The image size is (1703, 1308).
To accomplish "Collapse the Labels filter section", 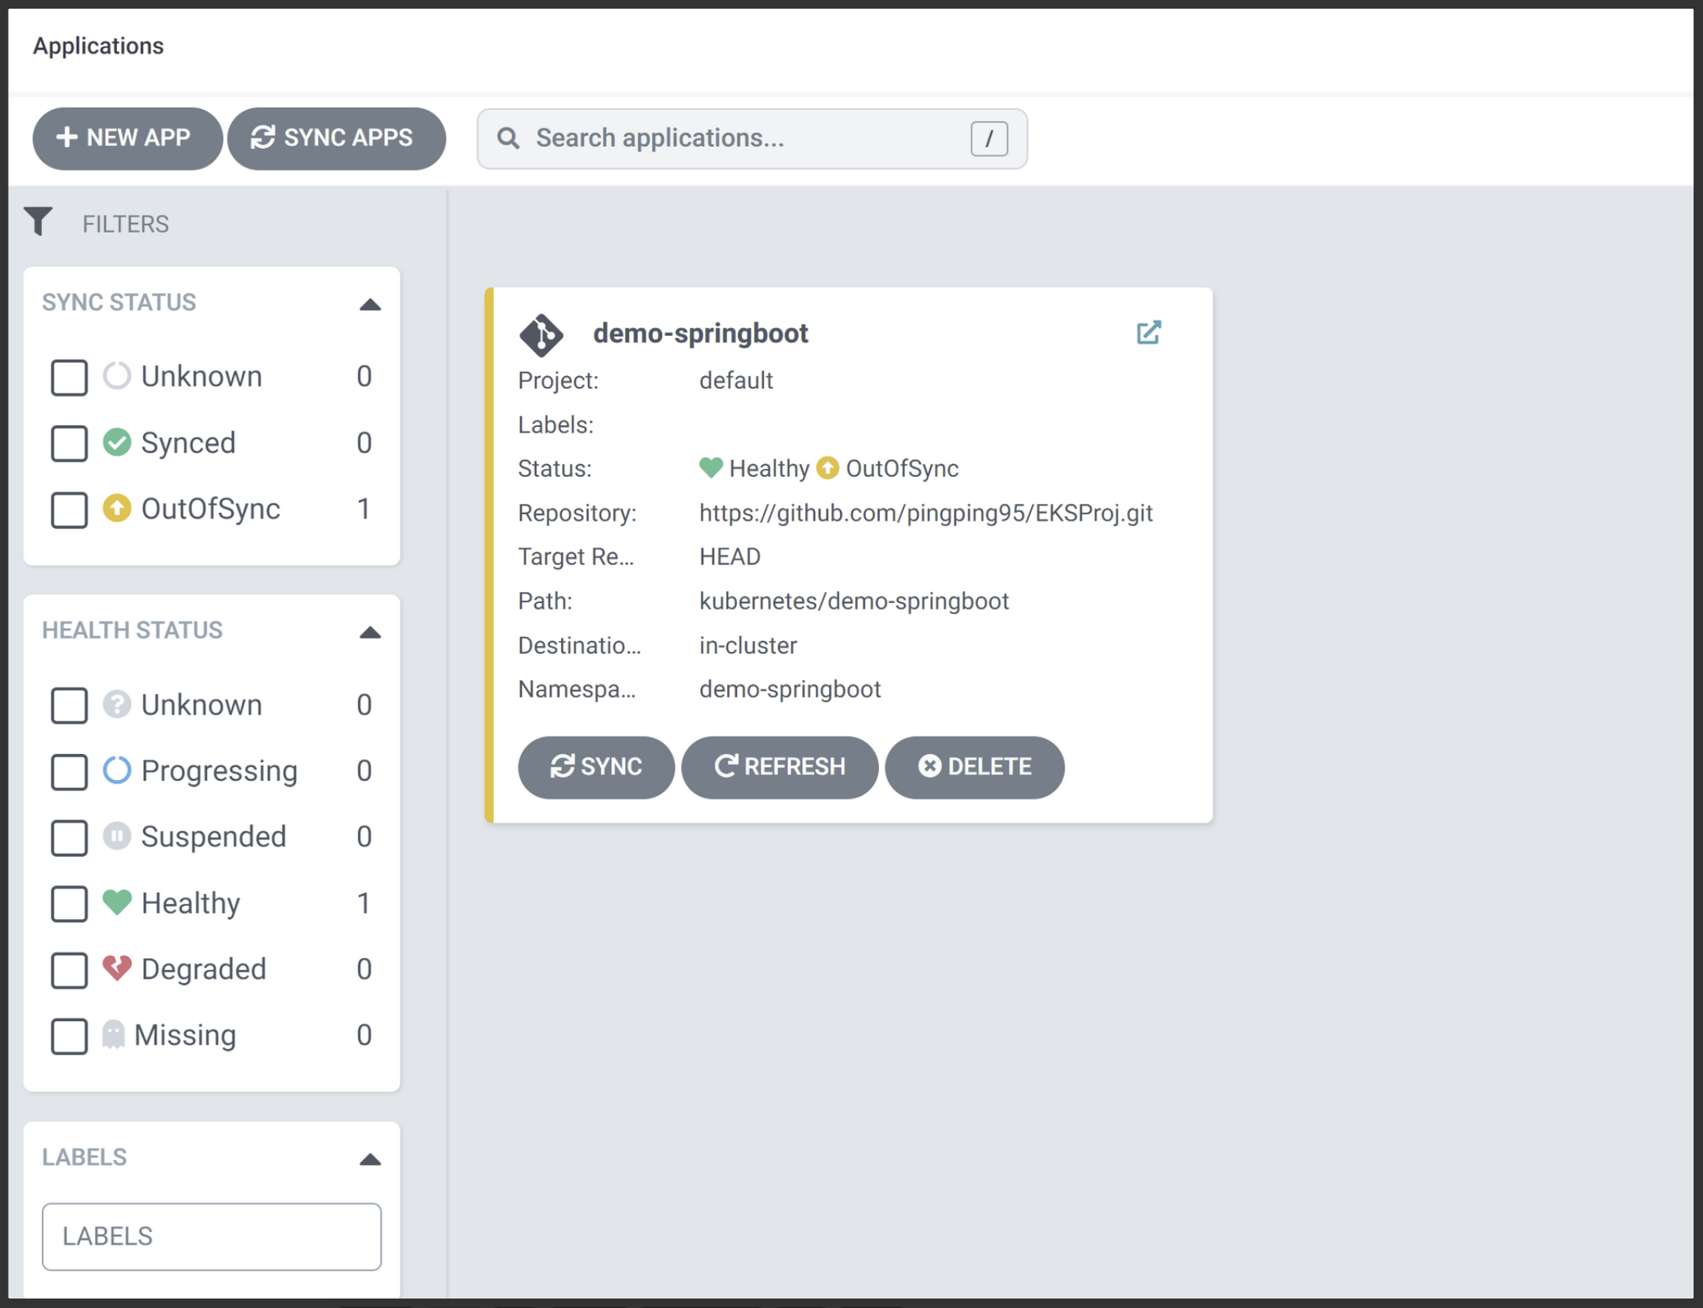I will pyautogui.click(x=370, y=1159).
